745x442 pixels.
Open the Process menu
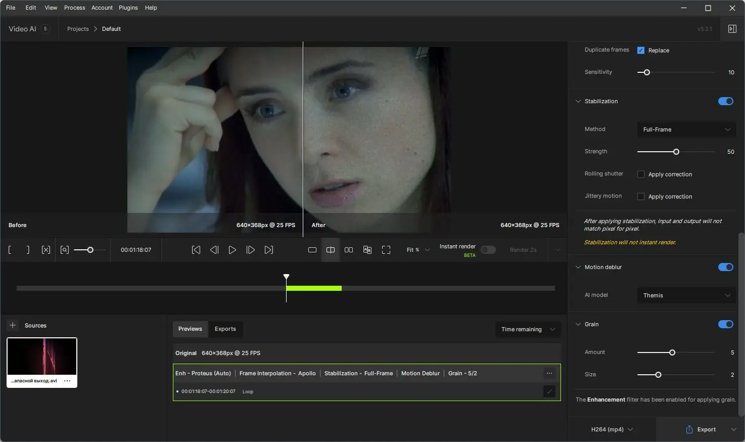74,8
